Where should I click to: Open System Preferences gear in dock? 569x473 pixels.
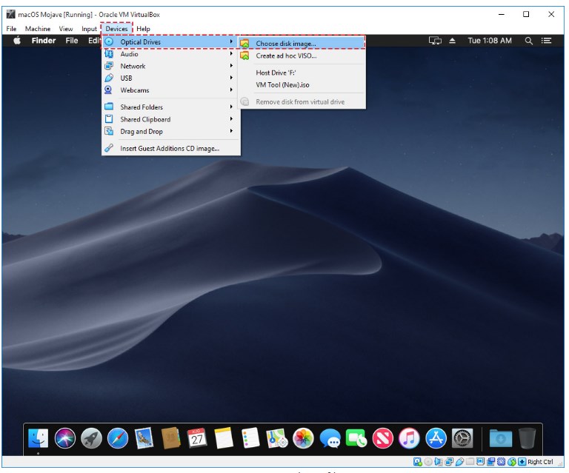point(462,438)
